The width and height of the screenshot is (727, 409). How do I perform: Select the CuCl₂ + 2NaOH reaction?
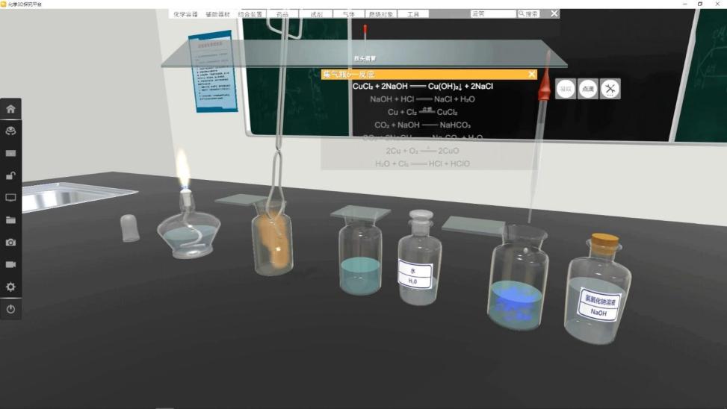tap(423, 86)
